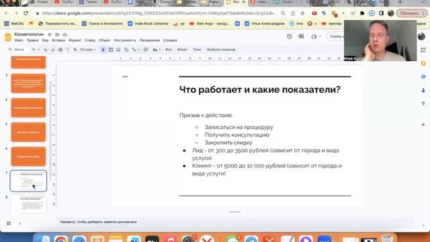Image resolution: width=430 pixels, height=242 pixels.
Task: Click the Тема theme button
Action: [x=197, y=50]
